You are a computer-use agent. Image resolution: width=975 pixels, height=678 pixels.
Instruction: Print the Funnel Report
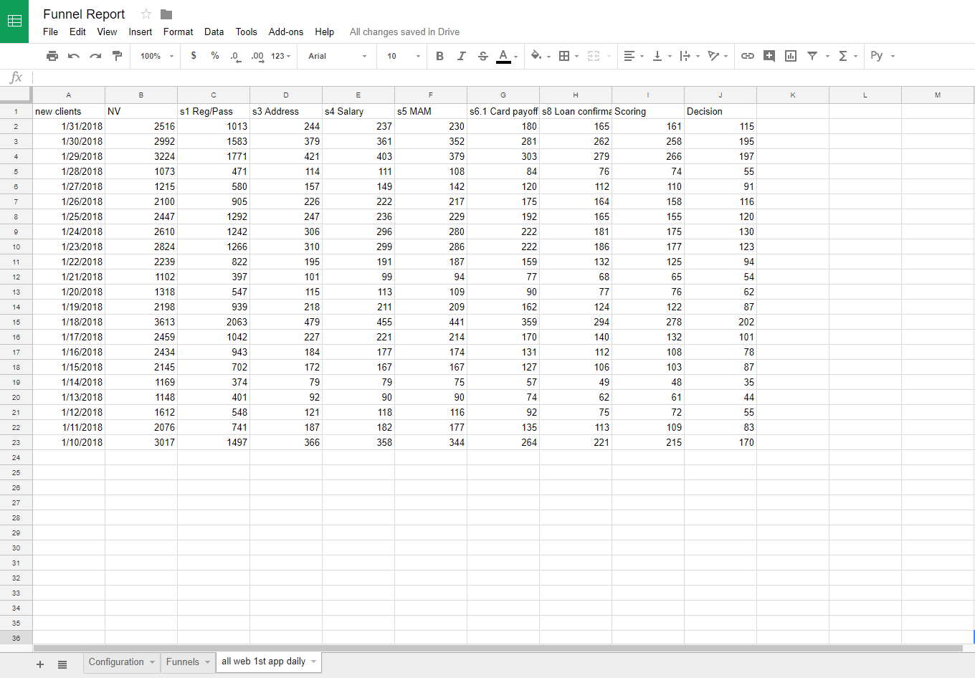52,56
